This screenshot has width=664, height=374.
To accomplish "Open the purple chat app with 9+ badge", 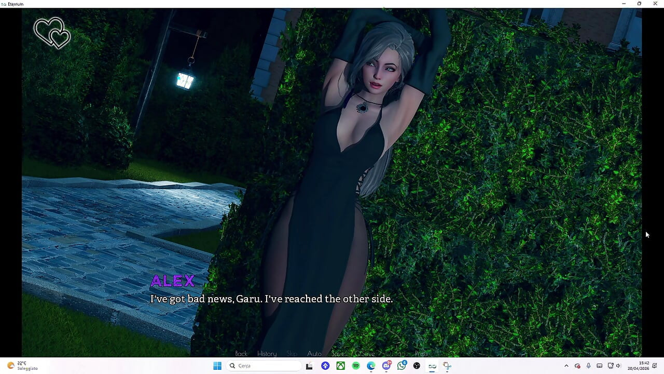I will (x=386, y=366).
